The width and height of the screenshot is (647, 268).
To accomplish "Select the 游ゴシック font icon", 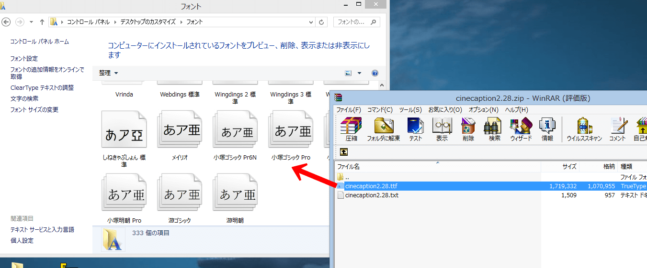I will click(180, 193).
